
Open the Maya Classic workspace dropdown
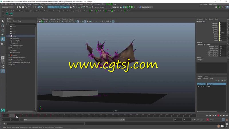click(218, 4)
